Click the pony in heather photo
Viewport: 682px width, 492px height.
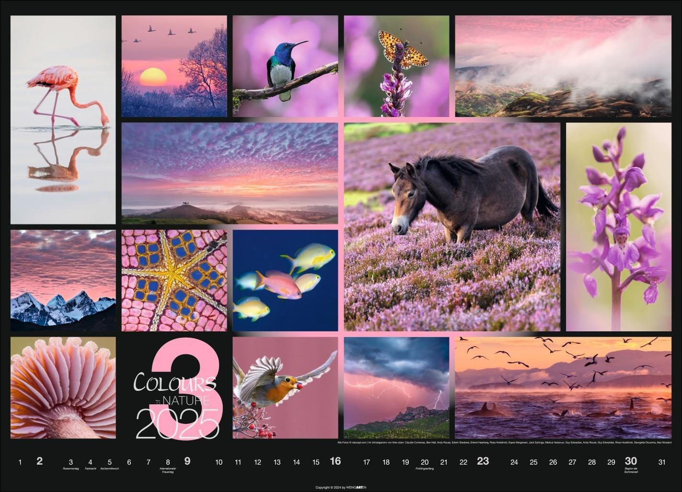(x=452, y=227)
